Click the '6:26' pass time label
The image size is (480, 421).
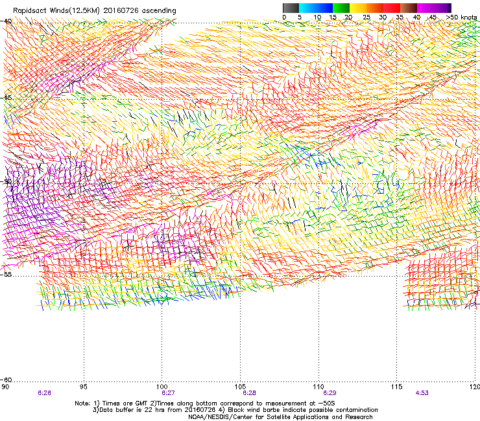(x=44, y=393)
